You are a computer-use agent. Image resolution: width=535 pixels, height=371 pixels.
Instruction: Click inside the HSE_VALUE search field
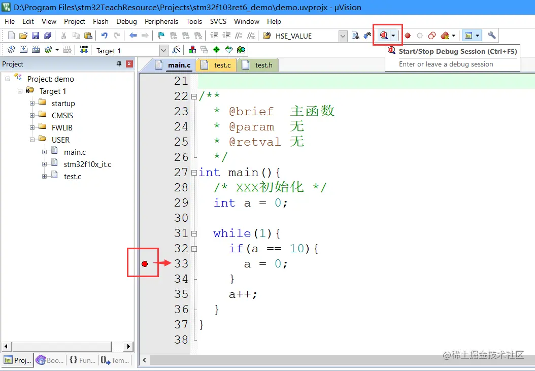click(306, 36)
